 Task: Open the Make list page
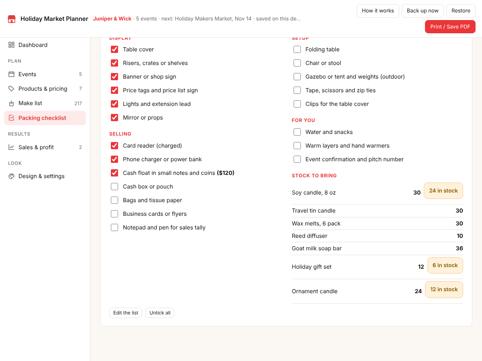(45, 103)
